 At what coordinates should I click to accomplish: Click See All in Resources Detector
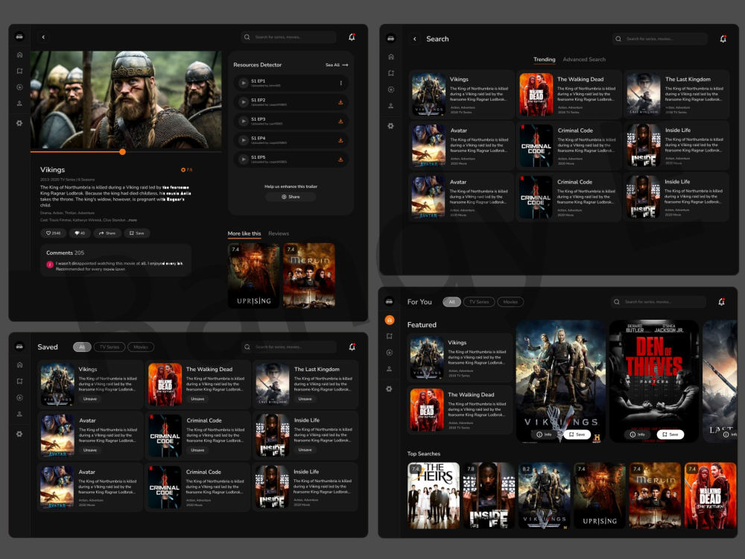tap(337, 65)
